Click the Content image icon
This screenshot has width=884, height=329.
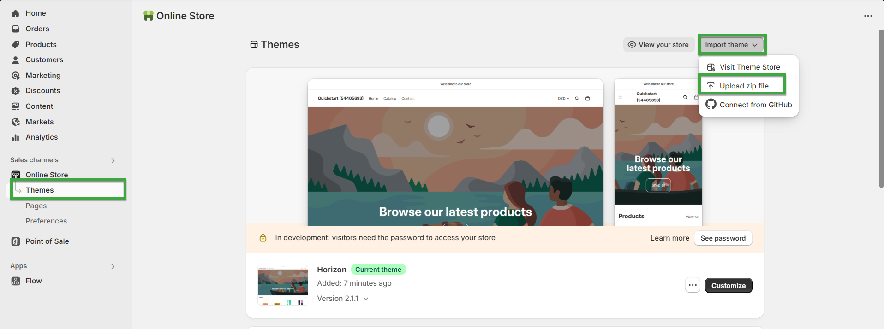click(x=16, y=106)
